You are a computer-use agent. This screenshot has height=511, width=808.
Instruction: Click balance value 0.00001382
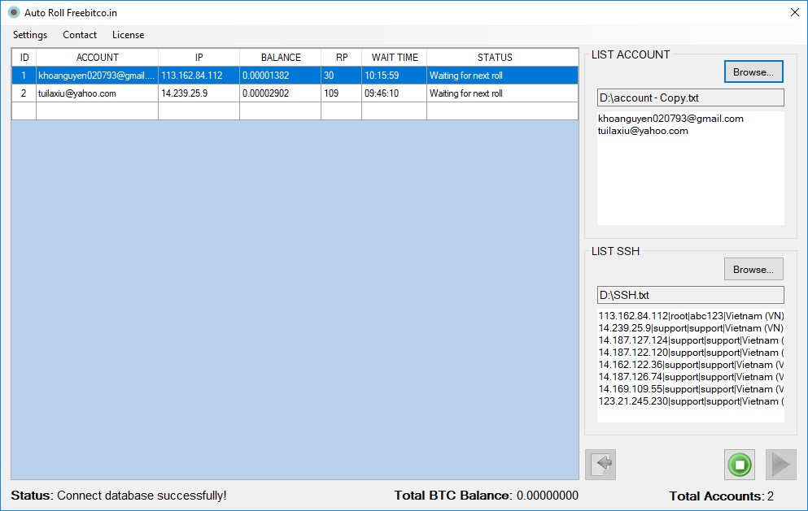point(281,76)
